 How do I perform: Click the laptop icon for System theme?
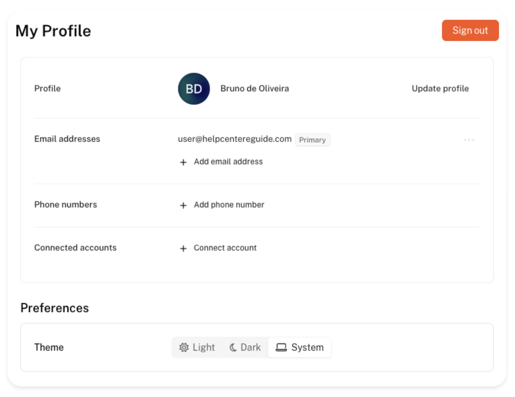[281, 347]
